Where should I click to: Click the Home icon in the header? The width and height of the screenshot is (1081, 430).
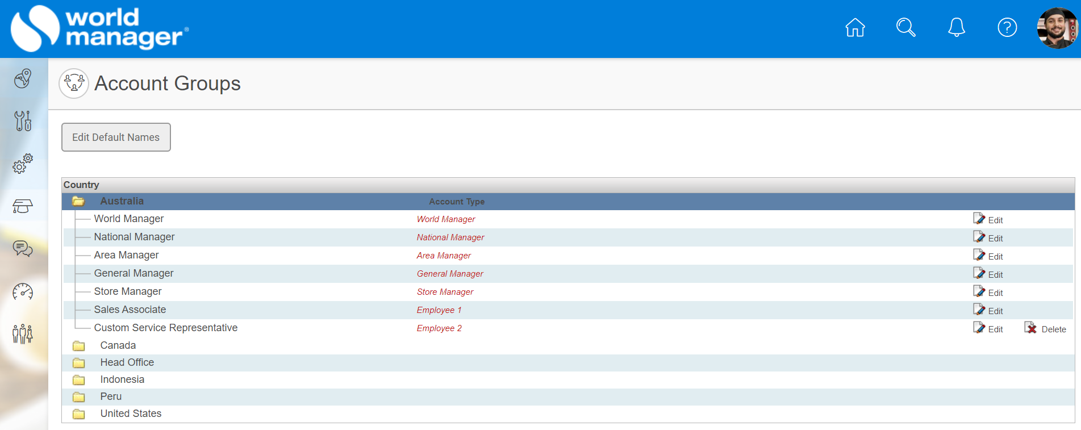(855, 27)
